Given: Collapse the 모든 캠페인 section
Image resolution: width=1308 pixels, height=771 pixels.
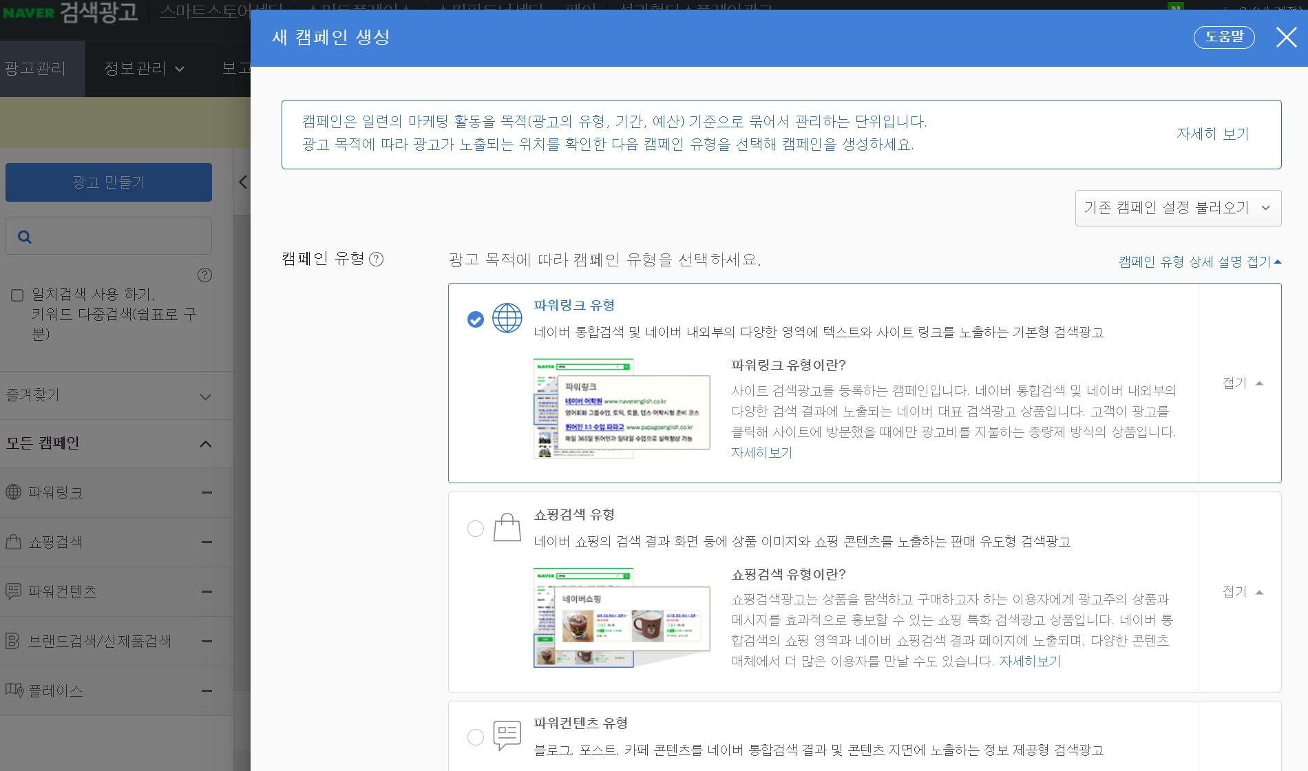Looking at the screenshot, I should click(x=116, y=444).
